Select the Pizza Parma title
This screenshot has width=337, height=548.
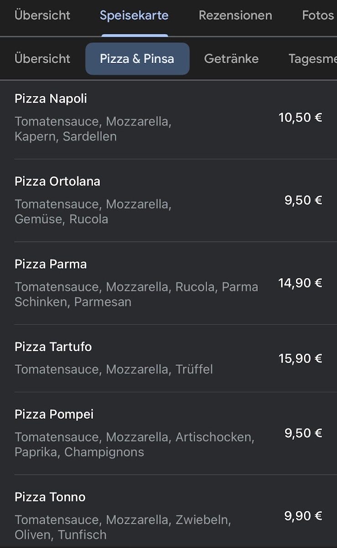point(51,264)
